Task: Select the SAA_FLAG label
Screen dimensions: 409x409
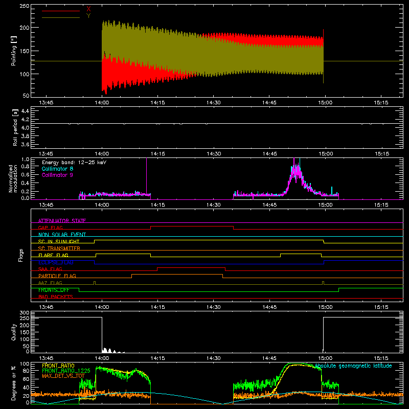Action: (x=50, y=269)
